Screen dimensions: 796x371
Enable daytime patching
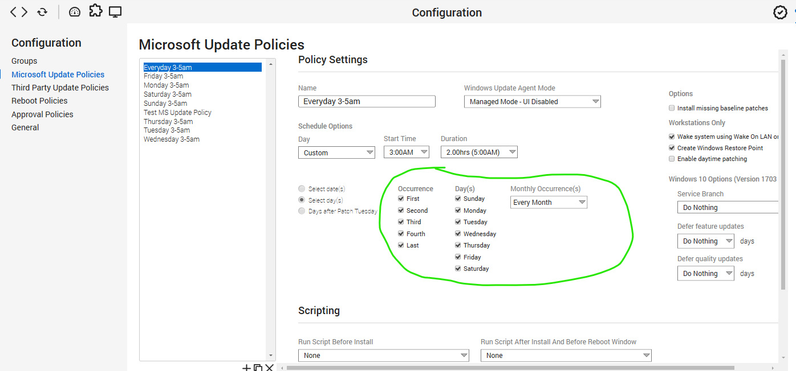672,158
